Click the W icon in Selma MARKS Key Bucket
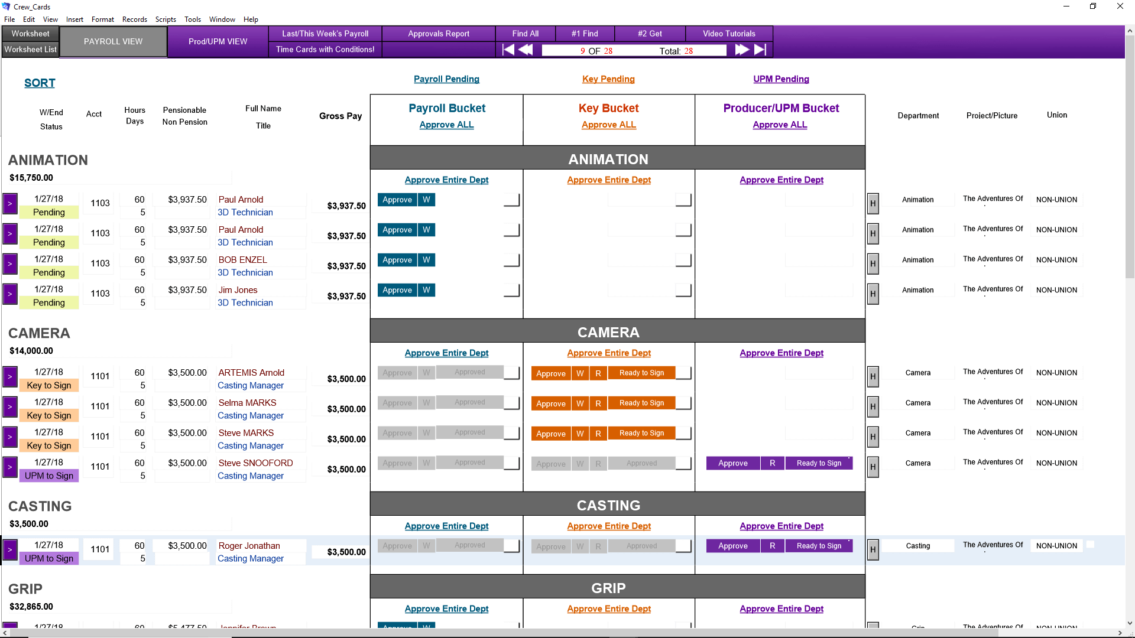 click(580, 403)
